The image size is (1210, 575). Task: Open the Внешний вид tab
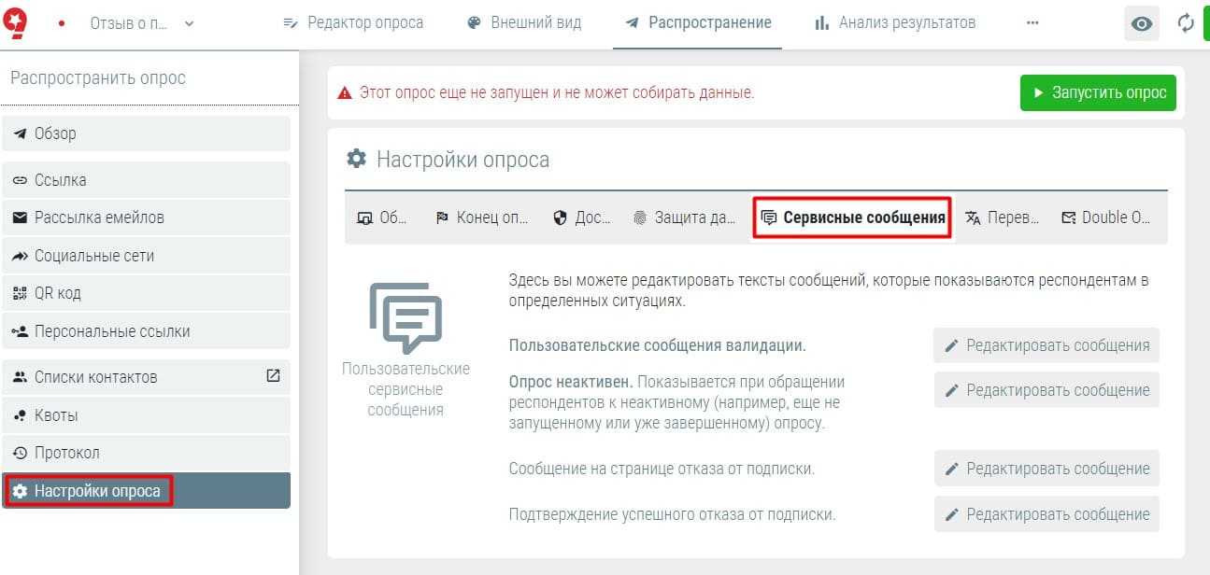(523, 23)
